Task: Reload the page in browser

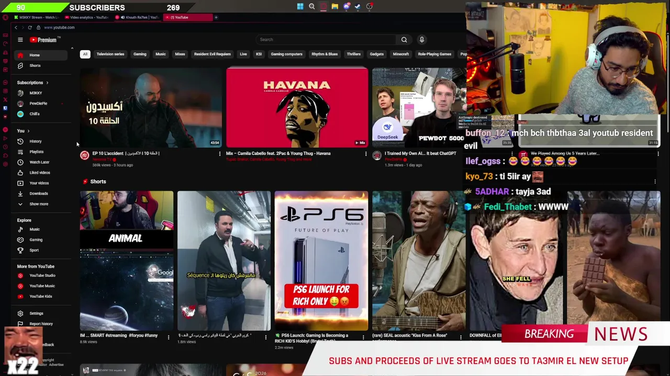Action: [x=30, y=27]
